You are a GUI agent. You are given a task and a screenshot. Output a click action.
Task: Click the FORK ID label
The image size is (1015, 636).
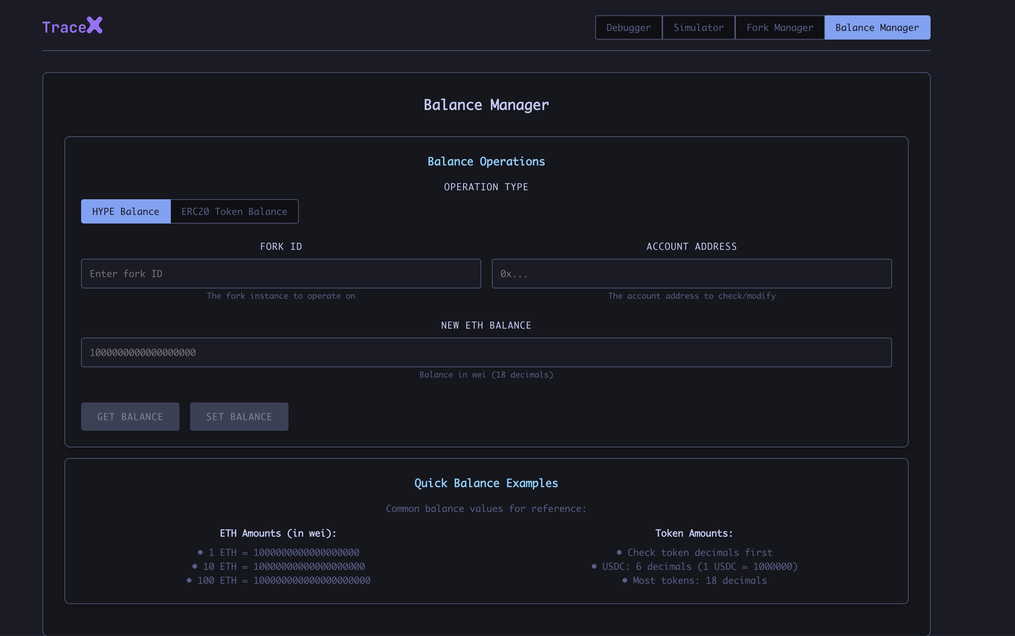281,246
